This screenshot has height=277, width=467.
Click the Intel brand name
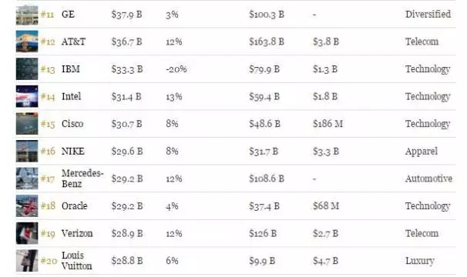point(71,96)
